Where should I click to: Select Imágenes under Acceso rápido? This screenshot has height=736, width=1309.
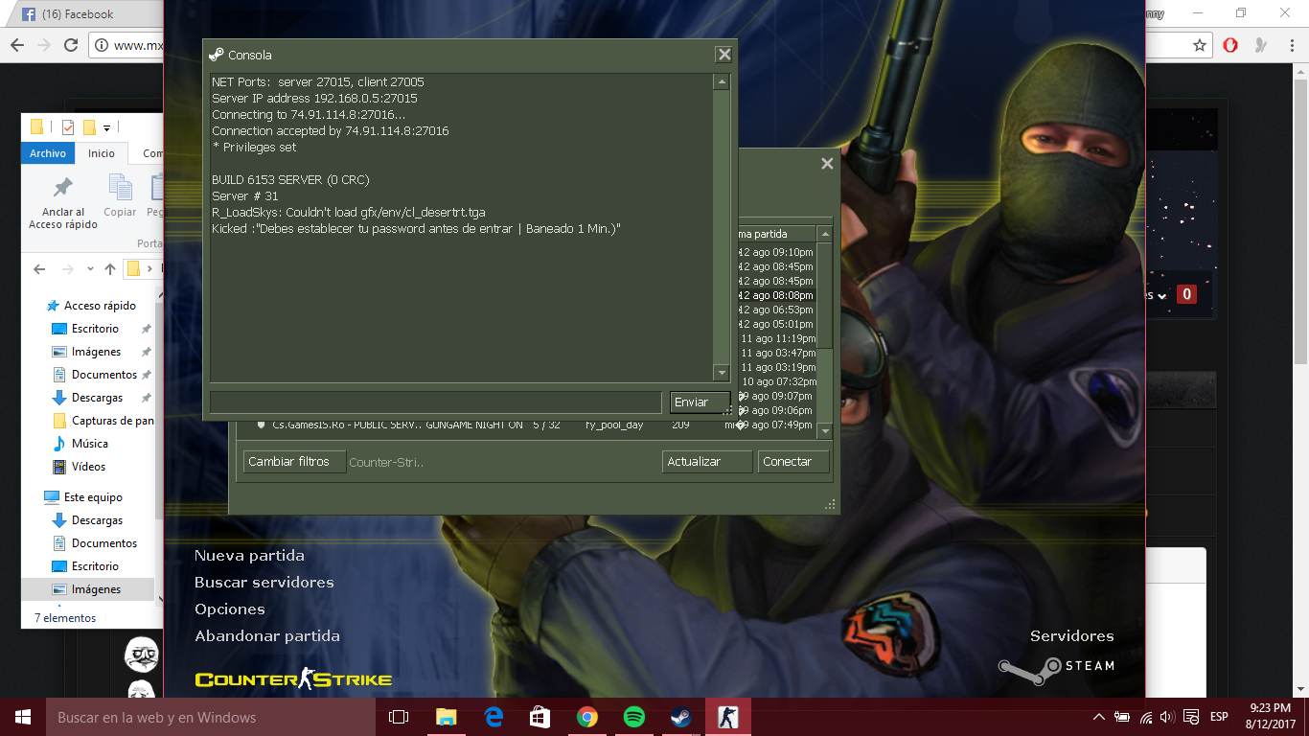point(96,352)
